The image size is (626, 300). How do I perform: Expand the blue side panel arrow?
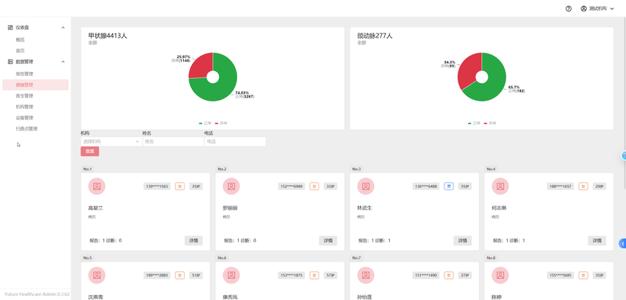pyautogui.click(x=623, y=243)
